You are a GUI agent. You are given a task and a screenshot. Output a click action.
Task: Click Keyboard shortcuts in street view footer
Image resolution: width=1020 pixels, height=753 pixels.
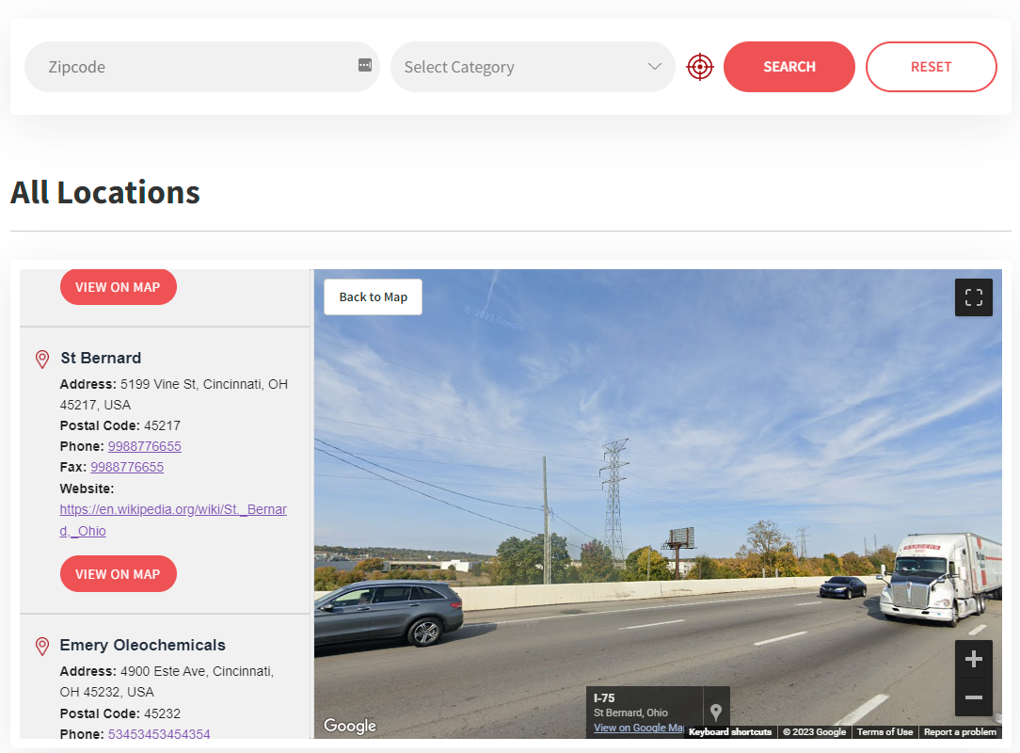[x=730, y=732]
